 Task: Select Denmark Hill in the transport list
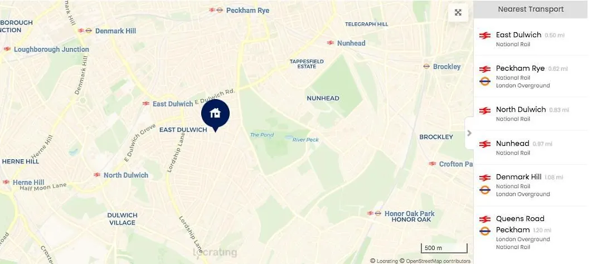(531, 185)
